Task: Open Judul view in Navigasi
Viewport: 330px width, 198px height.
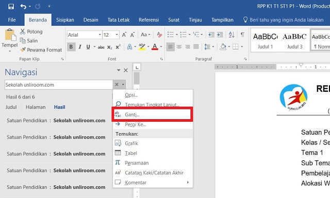Action: click(x=11, y=107)
